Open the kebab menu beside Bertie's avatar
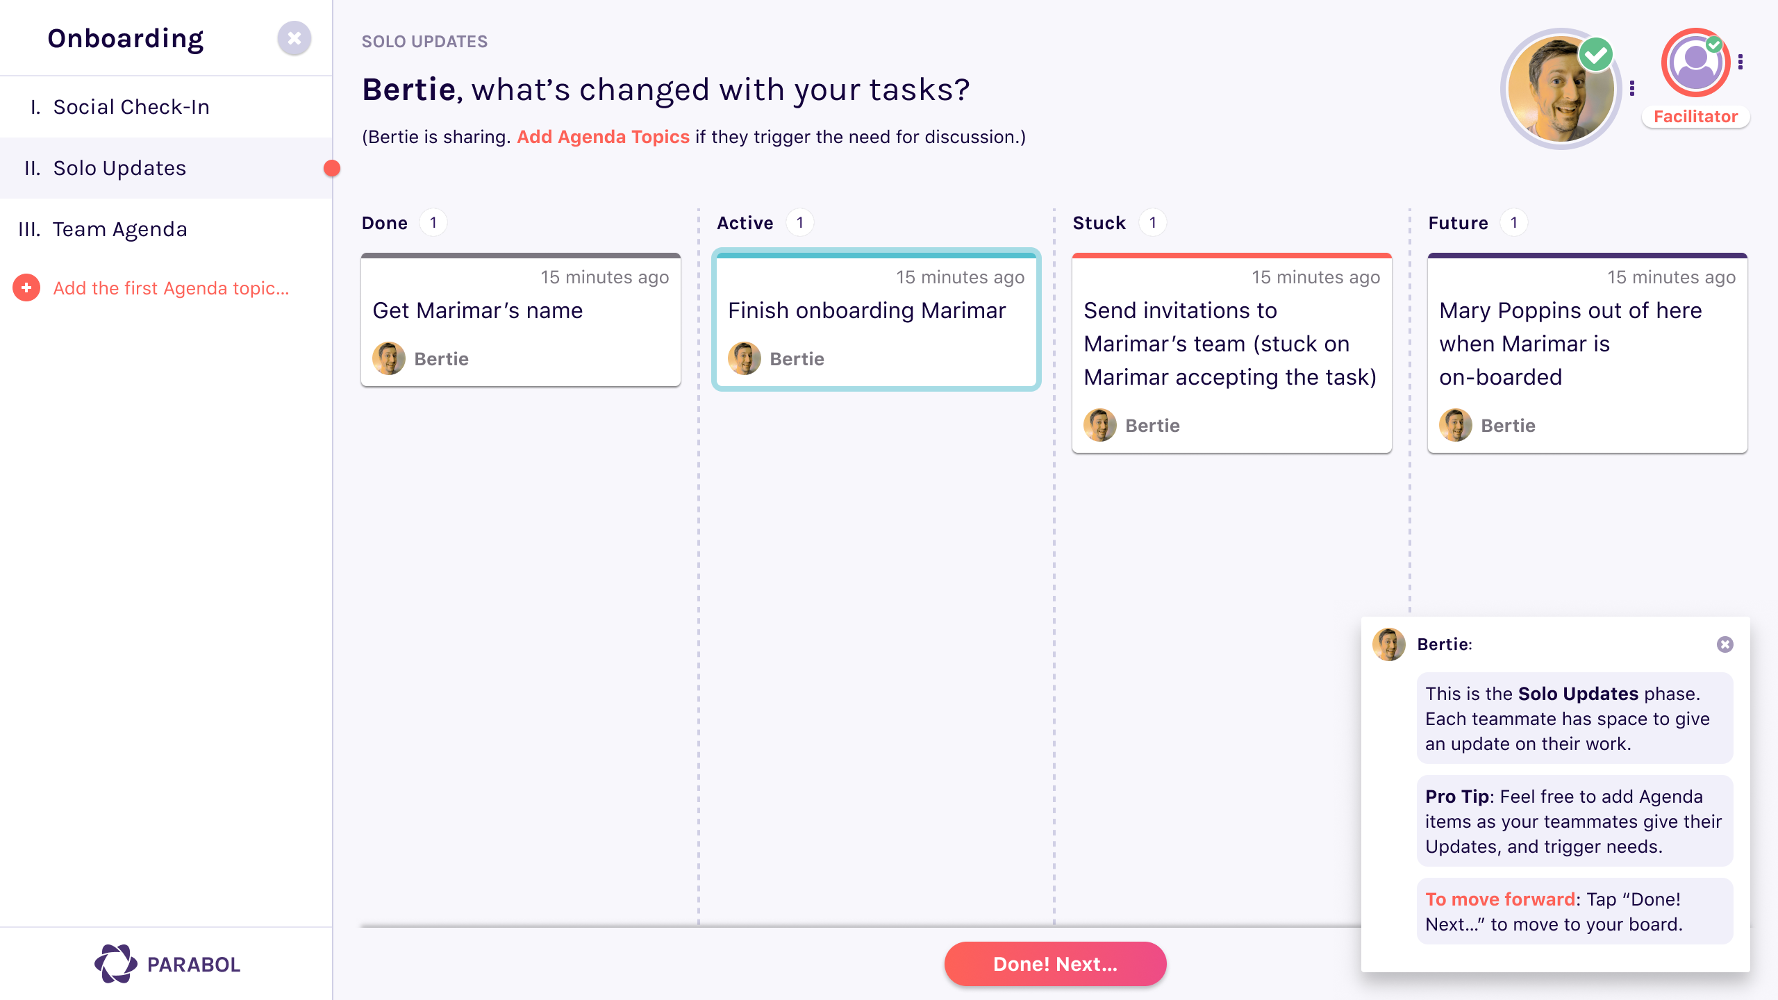1778x1000 pixels. coord(1633,87)
